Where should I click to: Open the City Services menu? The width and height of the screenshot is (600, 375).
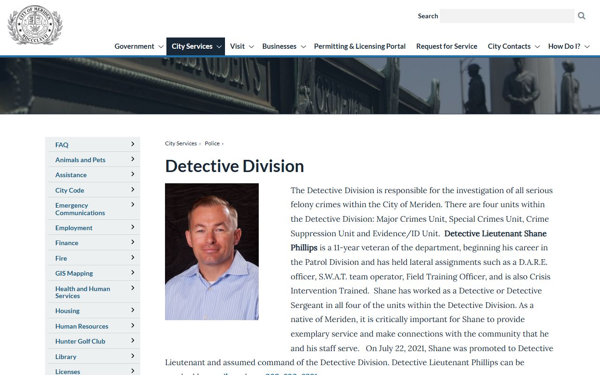pos(192,46)
